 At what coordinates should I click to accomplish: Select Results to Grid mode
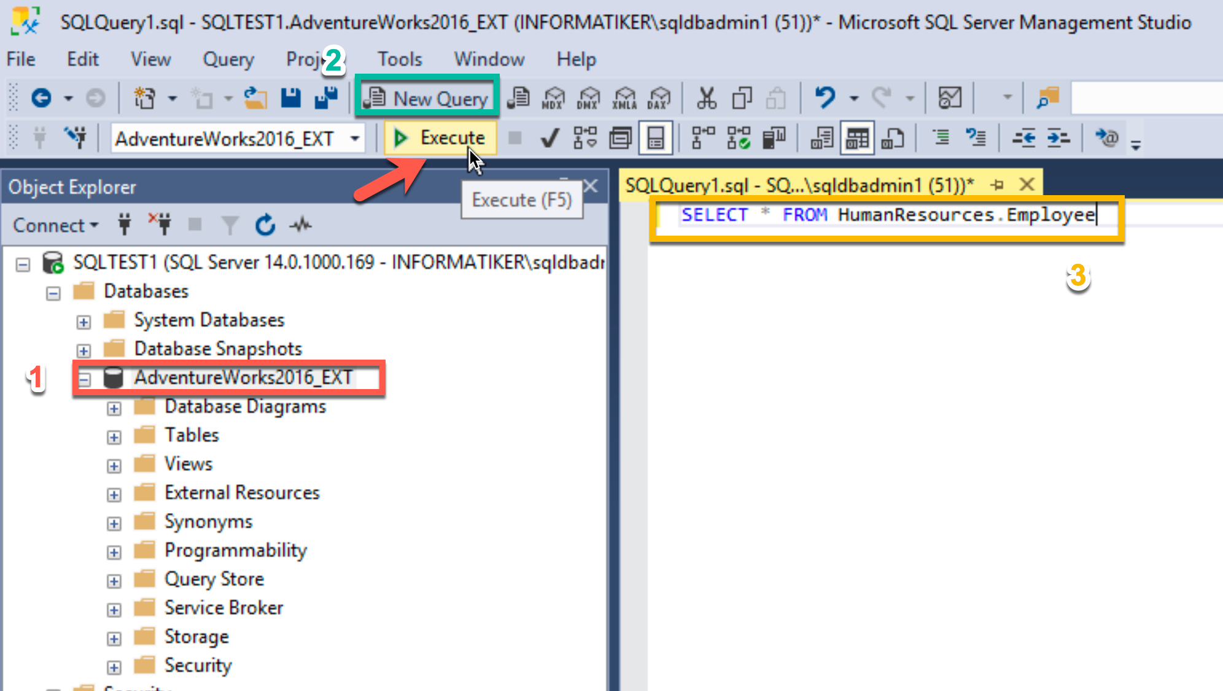pyautogui.click(x=857, y=137)
